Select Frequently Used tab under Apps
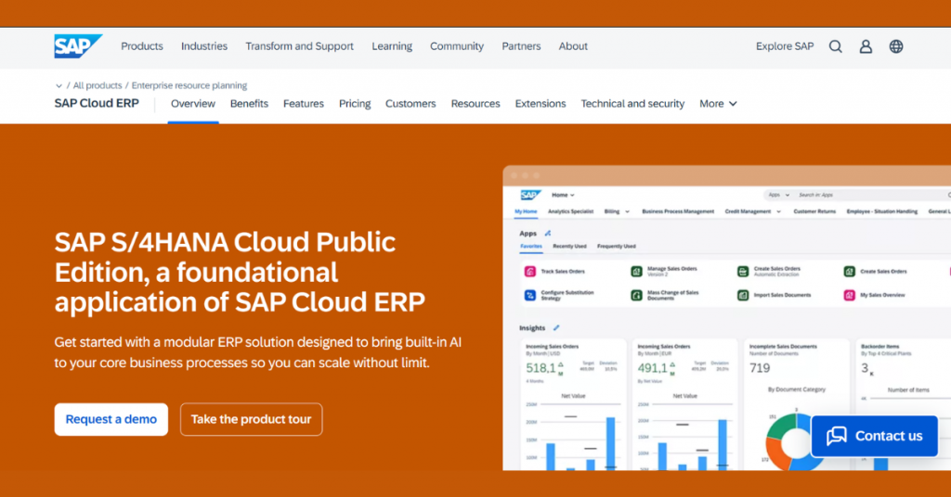This screenshot has width=951, height=497. click(x=617, y=247)
